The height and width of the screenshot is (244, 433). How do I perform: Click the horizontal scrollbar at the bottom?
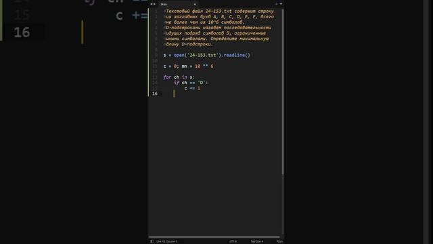tap(214, 237)
